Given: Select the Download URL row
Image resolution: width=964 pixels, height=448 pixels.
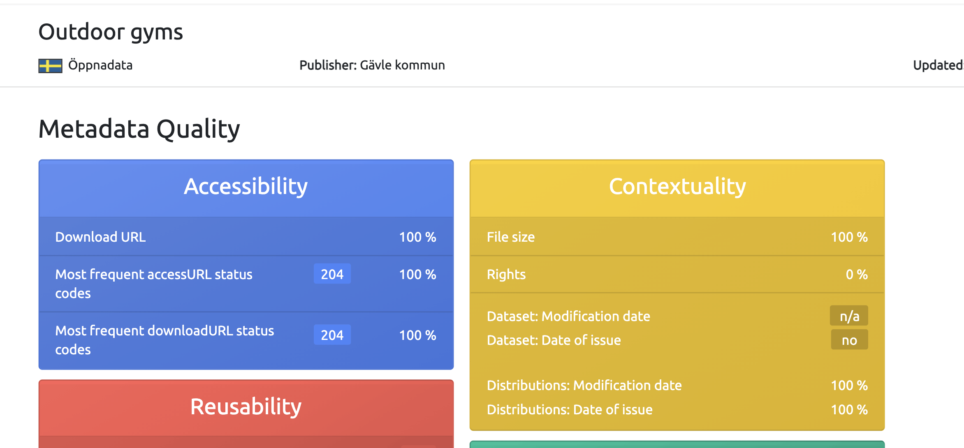Looking at the screenshot, I should coord(246,237).
